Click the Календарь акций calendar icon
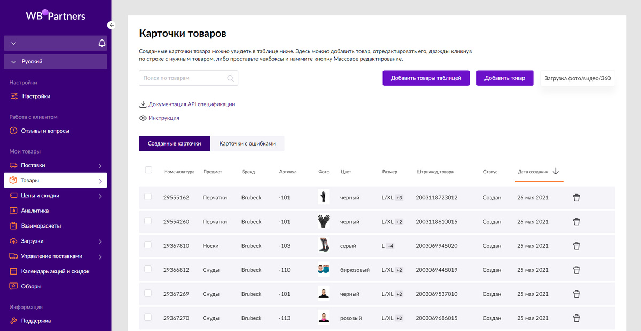This screenshot has width=641, height=331. 14,271
